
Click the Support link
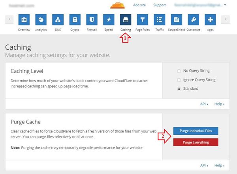coord(160,5)
